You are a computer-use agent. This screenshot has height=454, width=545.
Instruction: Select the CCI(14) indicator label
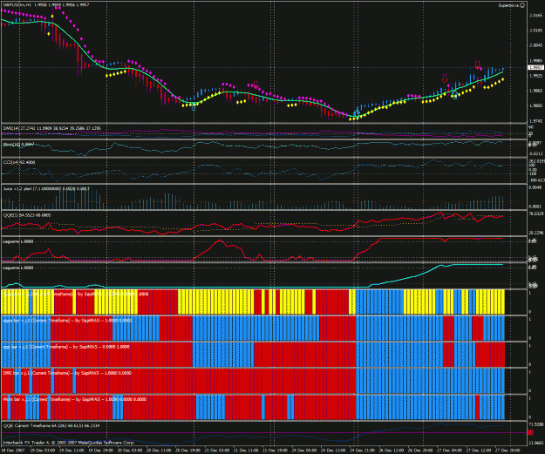pyautogui.click(x=19, y=162)
